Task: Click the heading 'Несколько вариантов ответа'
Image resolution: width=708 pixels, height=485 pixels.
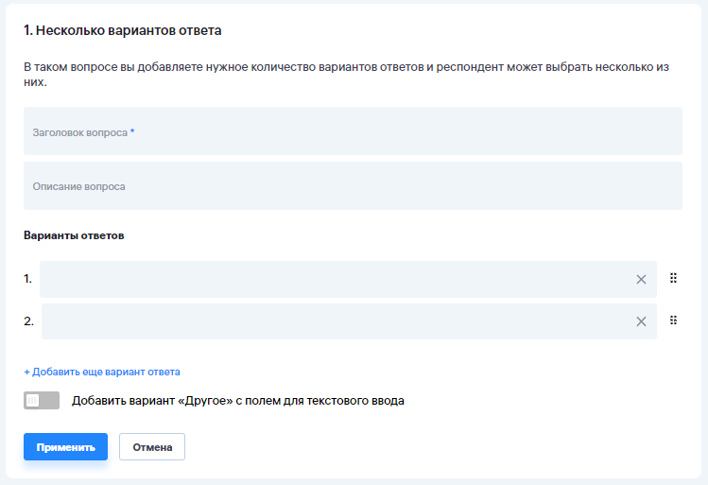Action: pos(123,31)
